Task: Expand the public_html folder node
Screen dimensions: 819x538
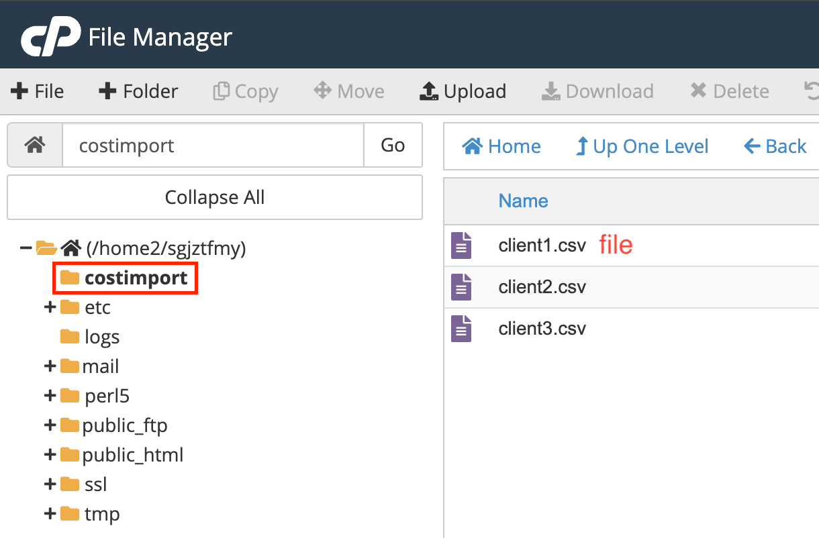Action: tap(50, 455)
